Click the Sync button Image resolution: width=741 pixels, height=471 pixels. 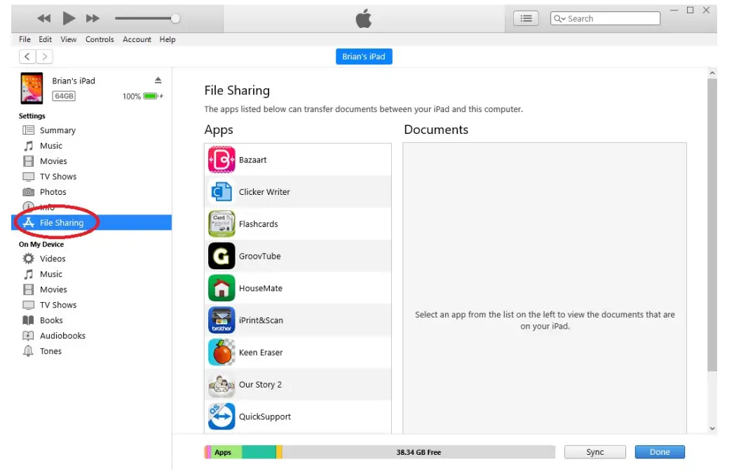pyautogui.click(x=595, y=452)
